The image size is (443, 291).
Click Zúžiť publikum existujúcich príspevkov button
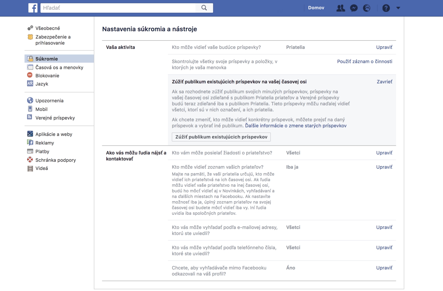(221, 137)
